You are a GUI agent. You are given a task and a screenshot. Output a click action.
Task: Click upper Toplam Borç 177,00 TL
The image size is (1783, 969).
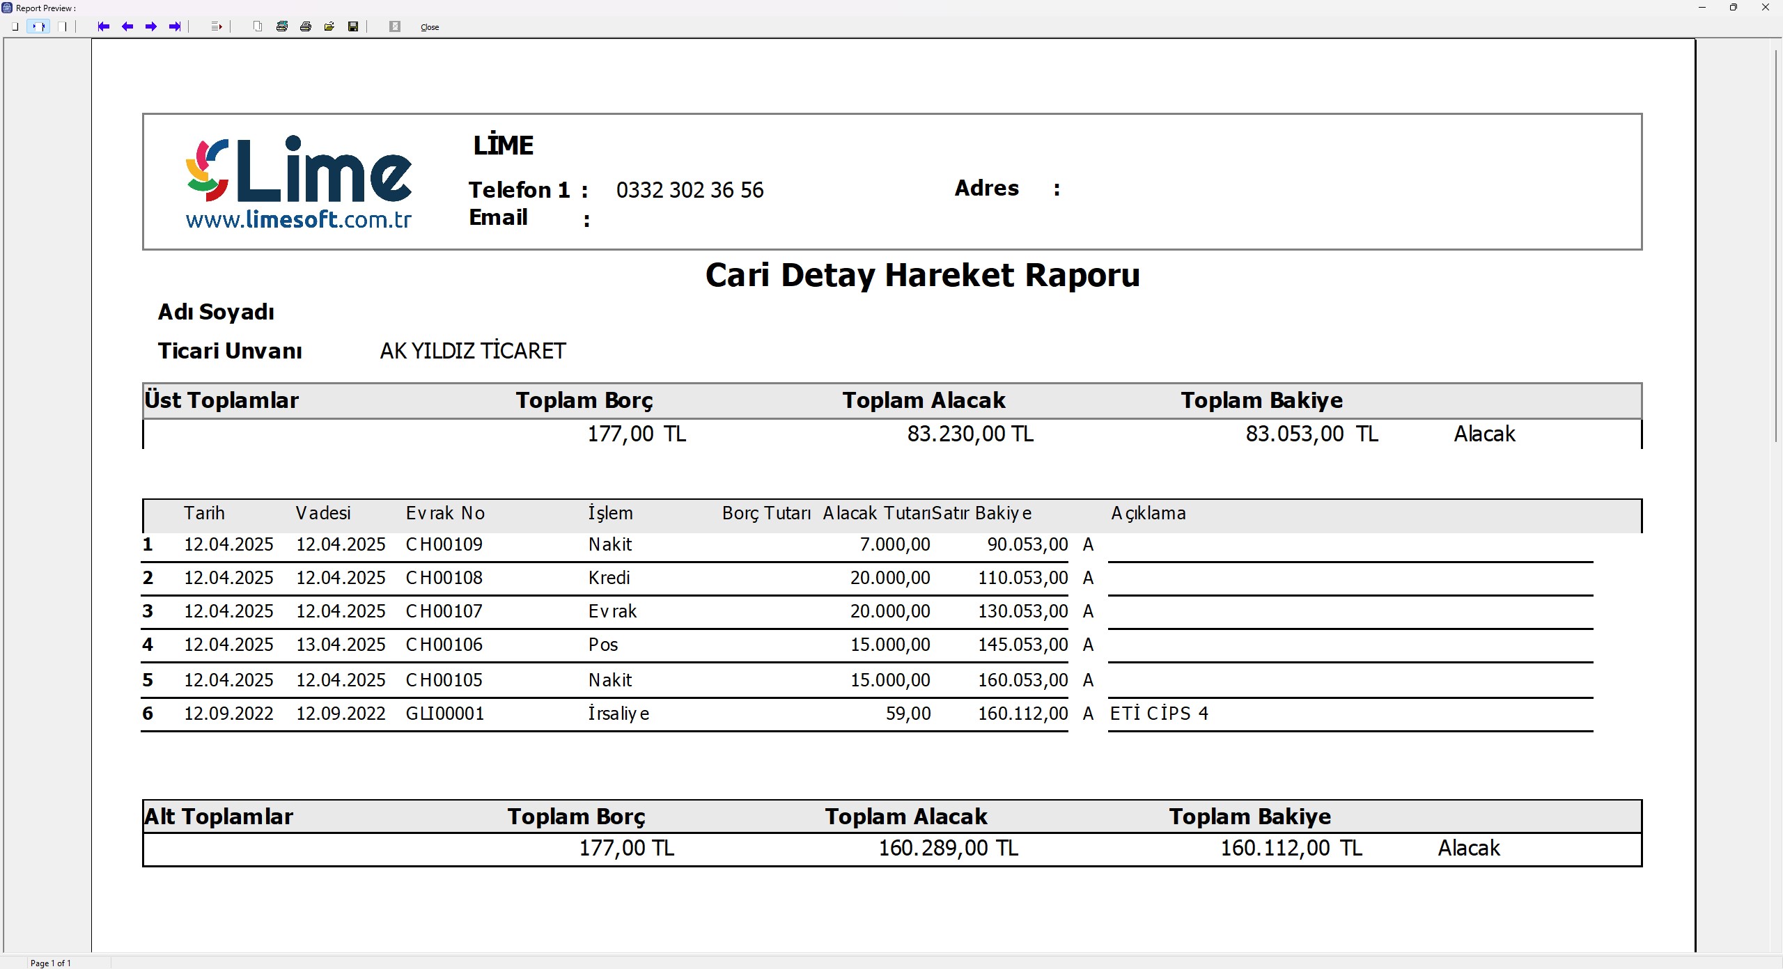tap(637, 434)
